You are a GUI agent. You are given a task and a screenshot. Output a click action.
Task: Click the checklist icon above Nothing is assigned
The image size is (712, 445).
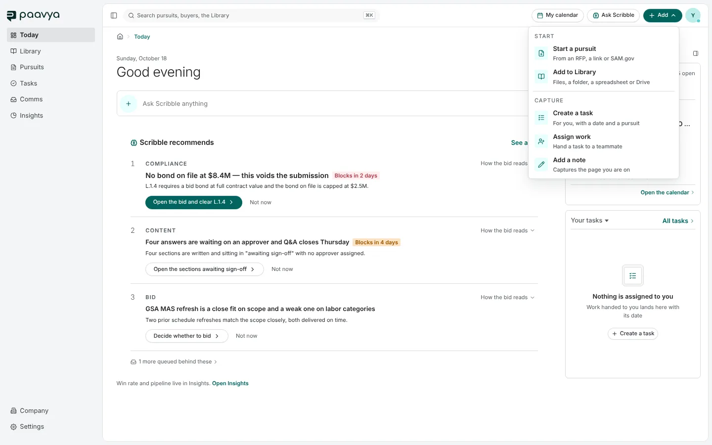click(x=633, y=276)
